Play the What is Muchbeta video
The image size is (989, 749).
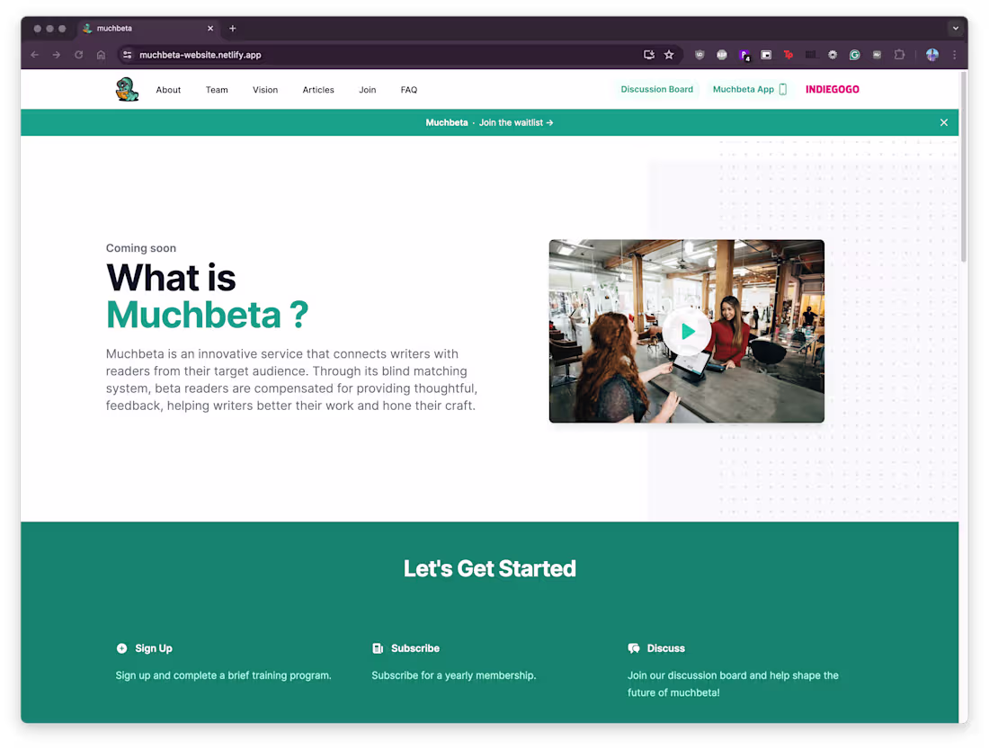[x=687, y=331]
